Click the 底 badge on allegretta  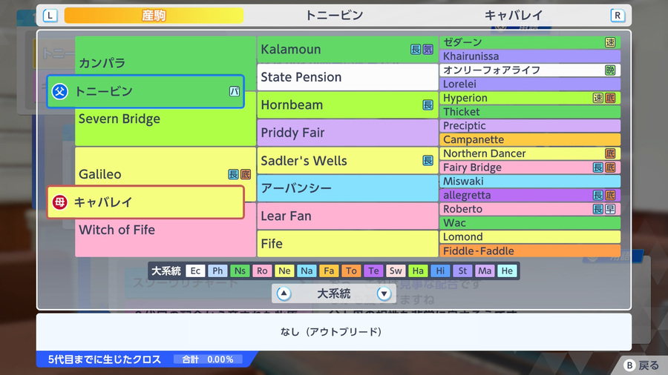click(x=610, y=195)
